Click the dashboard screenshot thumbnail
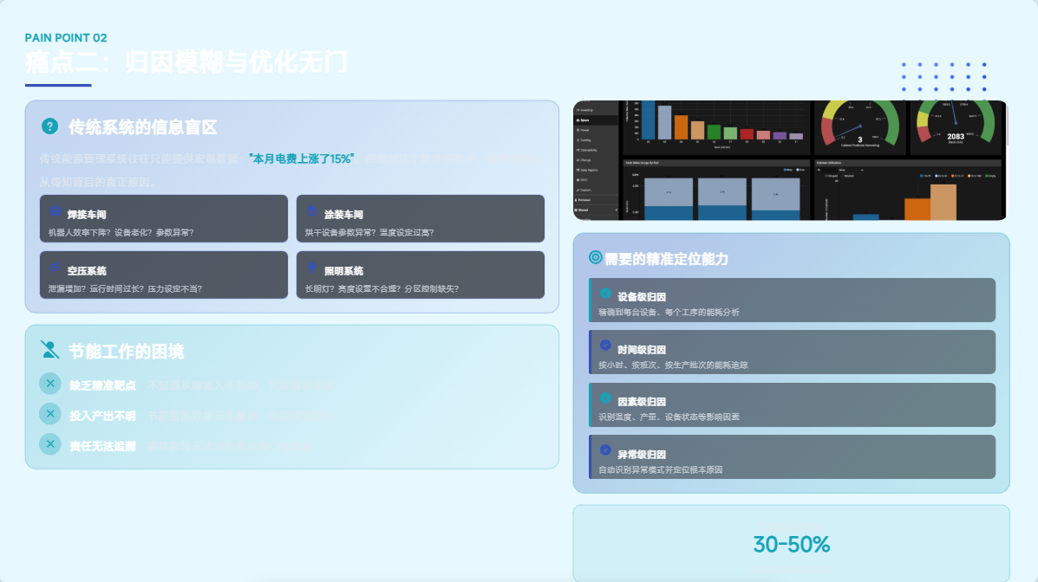 pyautogui.click(x=790, y=160)
